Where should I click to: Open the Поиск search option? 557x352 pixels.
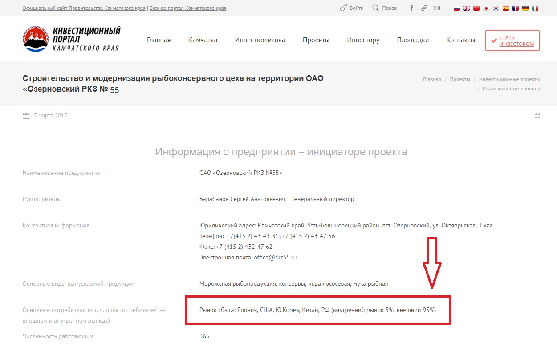tap(384, 8)
